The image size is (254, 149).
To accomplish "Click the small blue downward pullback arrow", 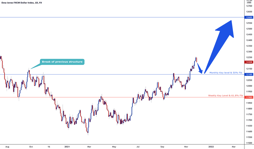I will tap(200, 68).
